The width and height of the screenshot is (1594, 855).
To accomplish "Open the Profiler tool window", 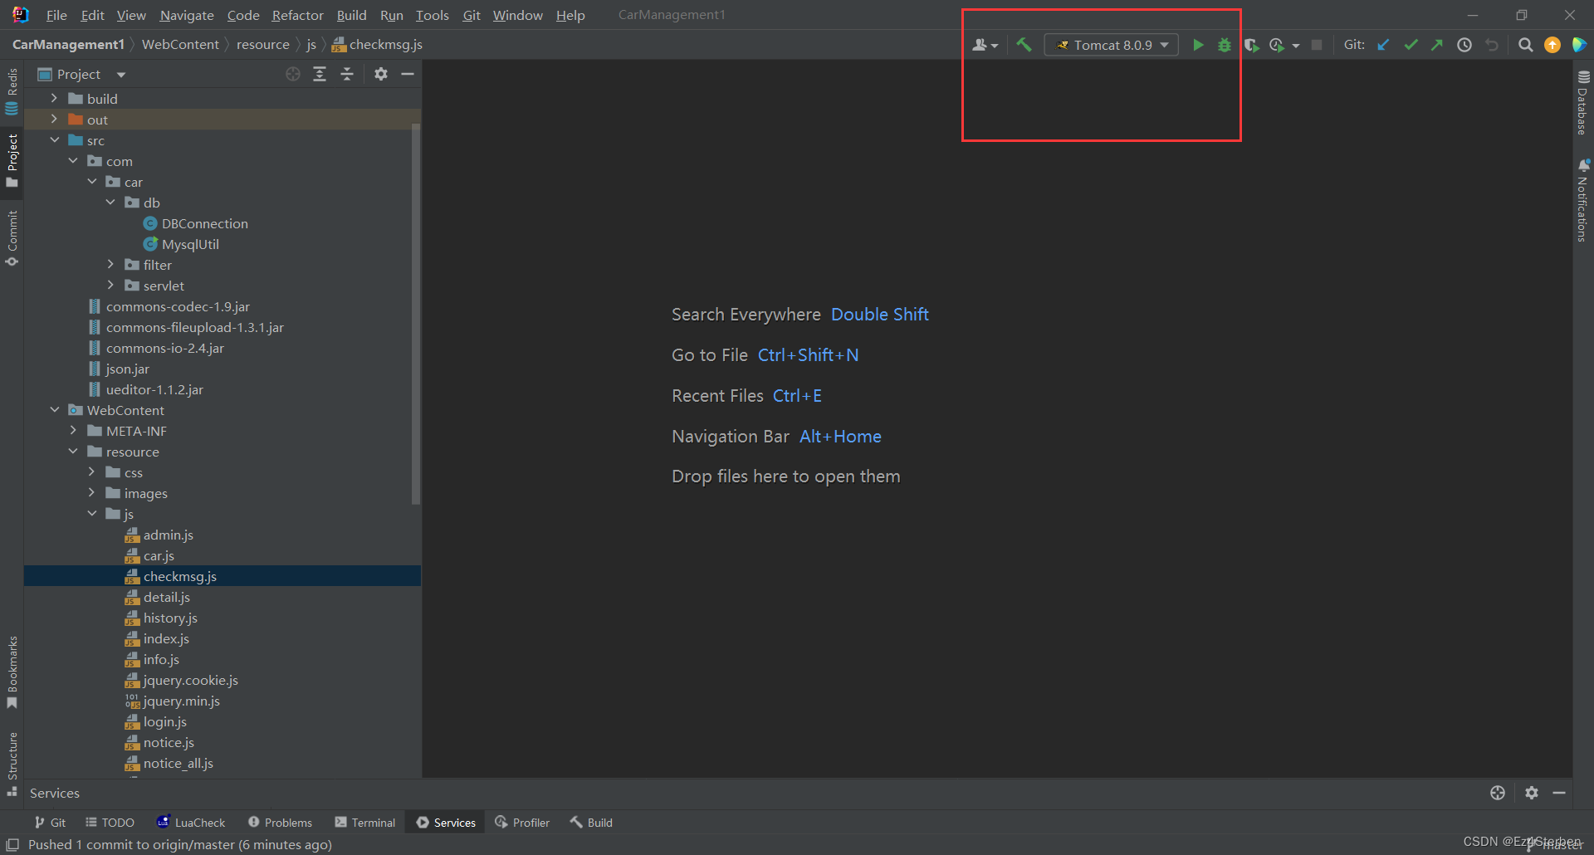I will tap(522, 822).
